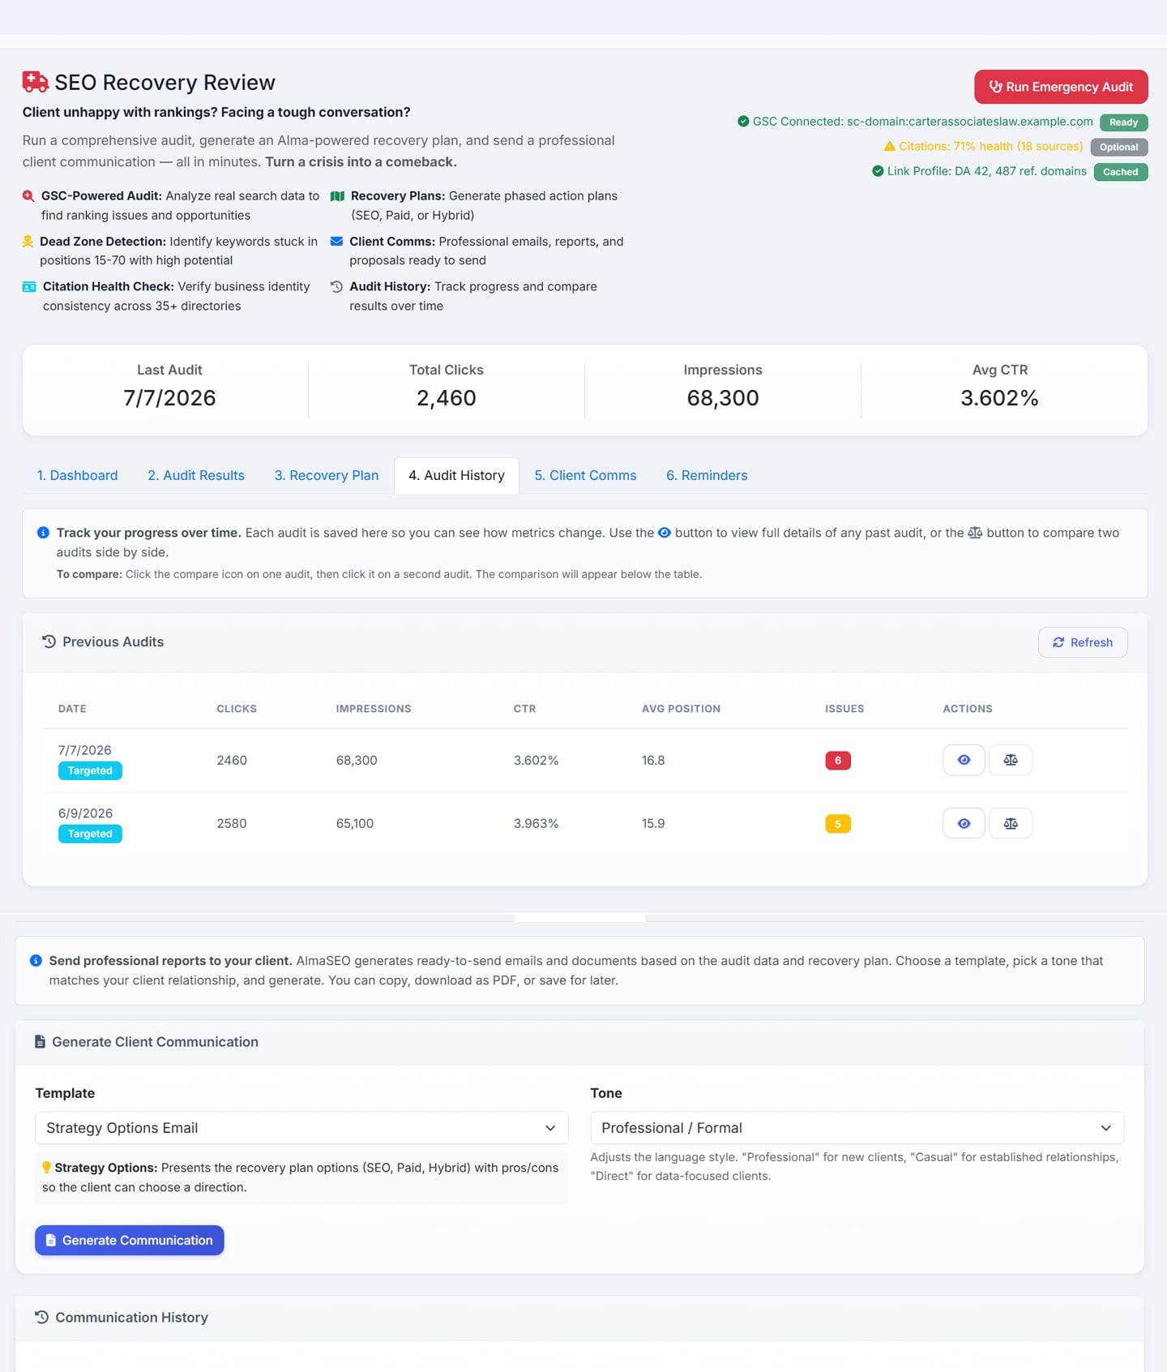The width and height of the screenshot is (1167, 1372).
Task: Click the ISSUES column header
Action: (844, 709)
